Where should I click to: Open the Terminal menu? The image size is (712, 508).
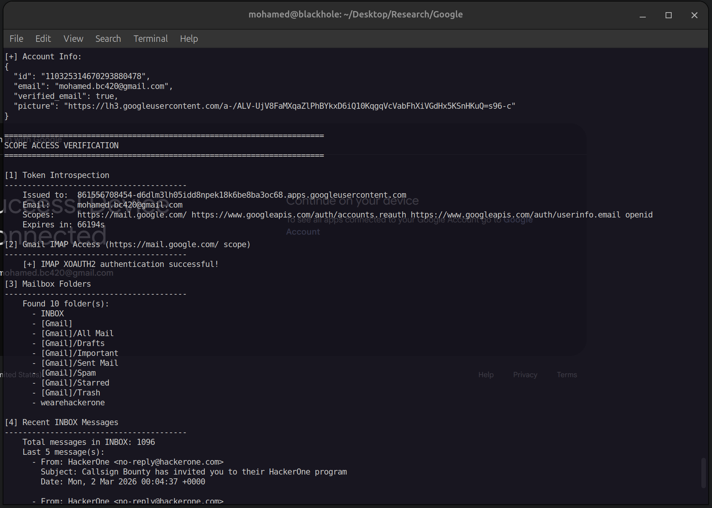pyautogui.click(x=150, y=39)
